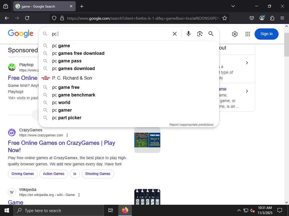Open Playhop Free Online sponsored link
This screenshot has width=289, height=216.
click(x=23, y=78)
